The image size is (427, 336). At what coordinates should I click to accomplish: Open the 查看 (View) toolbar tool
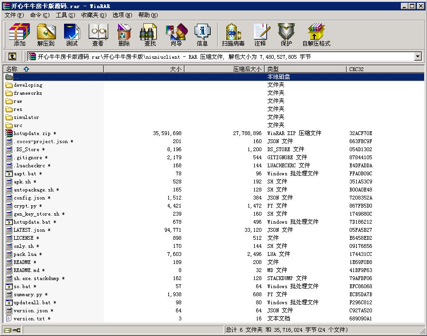pyautogui.click(x=98, y=35)
